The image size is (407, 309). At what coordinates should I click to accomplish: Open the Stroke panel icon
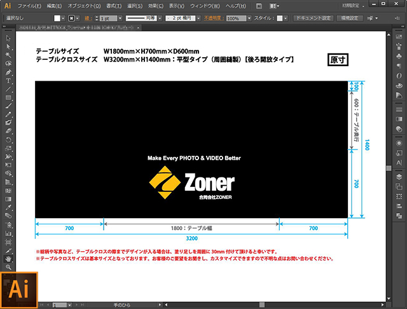[399, 109]
